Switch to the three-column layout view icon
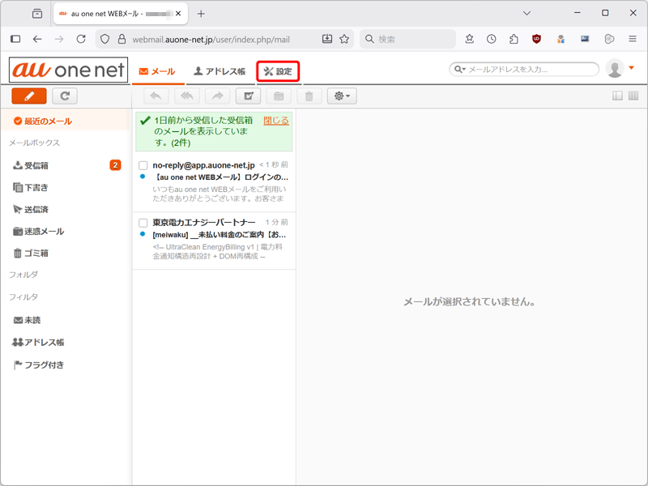648x486 pixels. pos(633,96)
